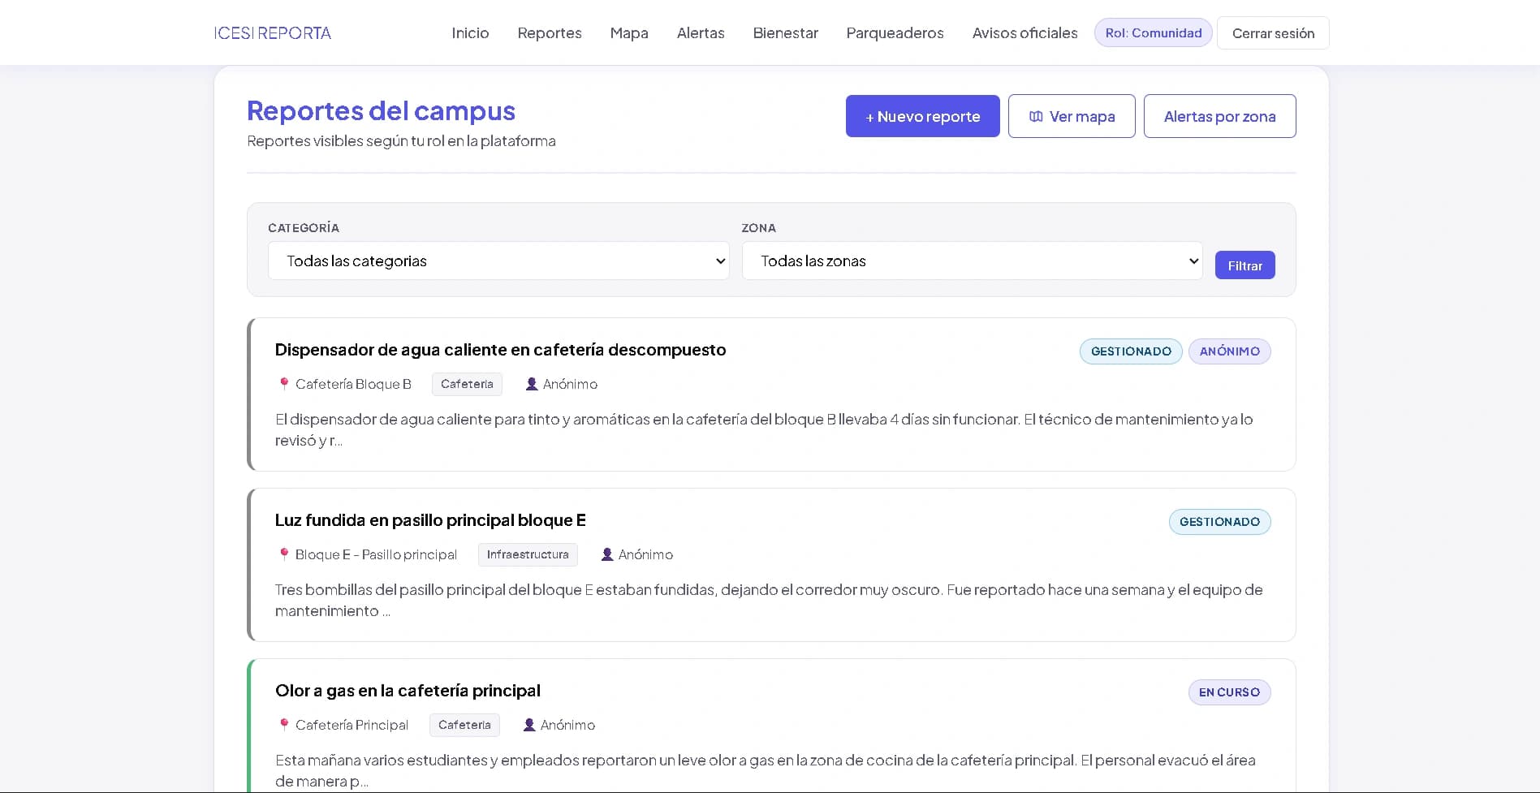Click location pin icon beside Bloque E - Pasillo principal

click(x=284, y=554)
